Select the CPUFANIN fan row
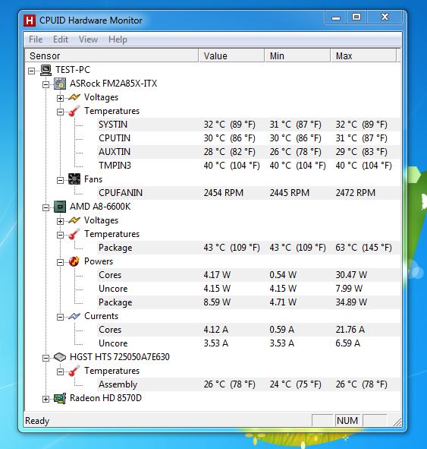The image size is (427, 449). [x=249, y=193]
